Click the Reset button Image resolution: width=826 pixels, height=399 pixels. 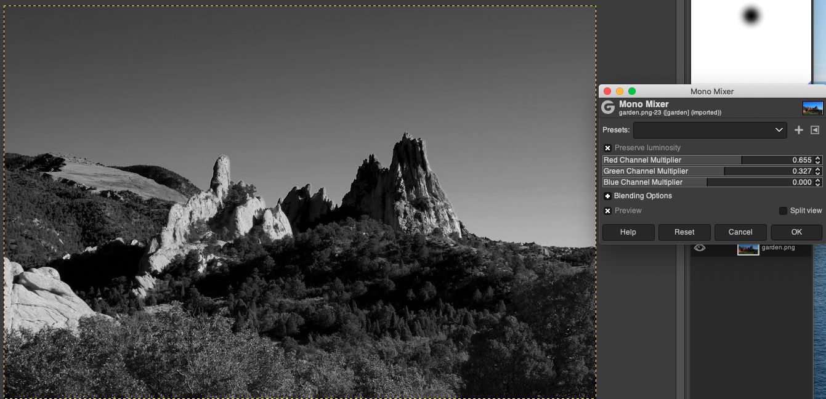click(x=684, y=232)
